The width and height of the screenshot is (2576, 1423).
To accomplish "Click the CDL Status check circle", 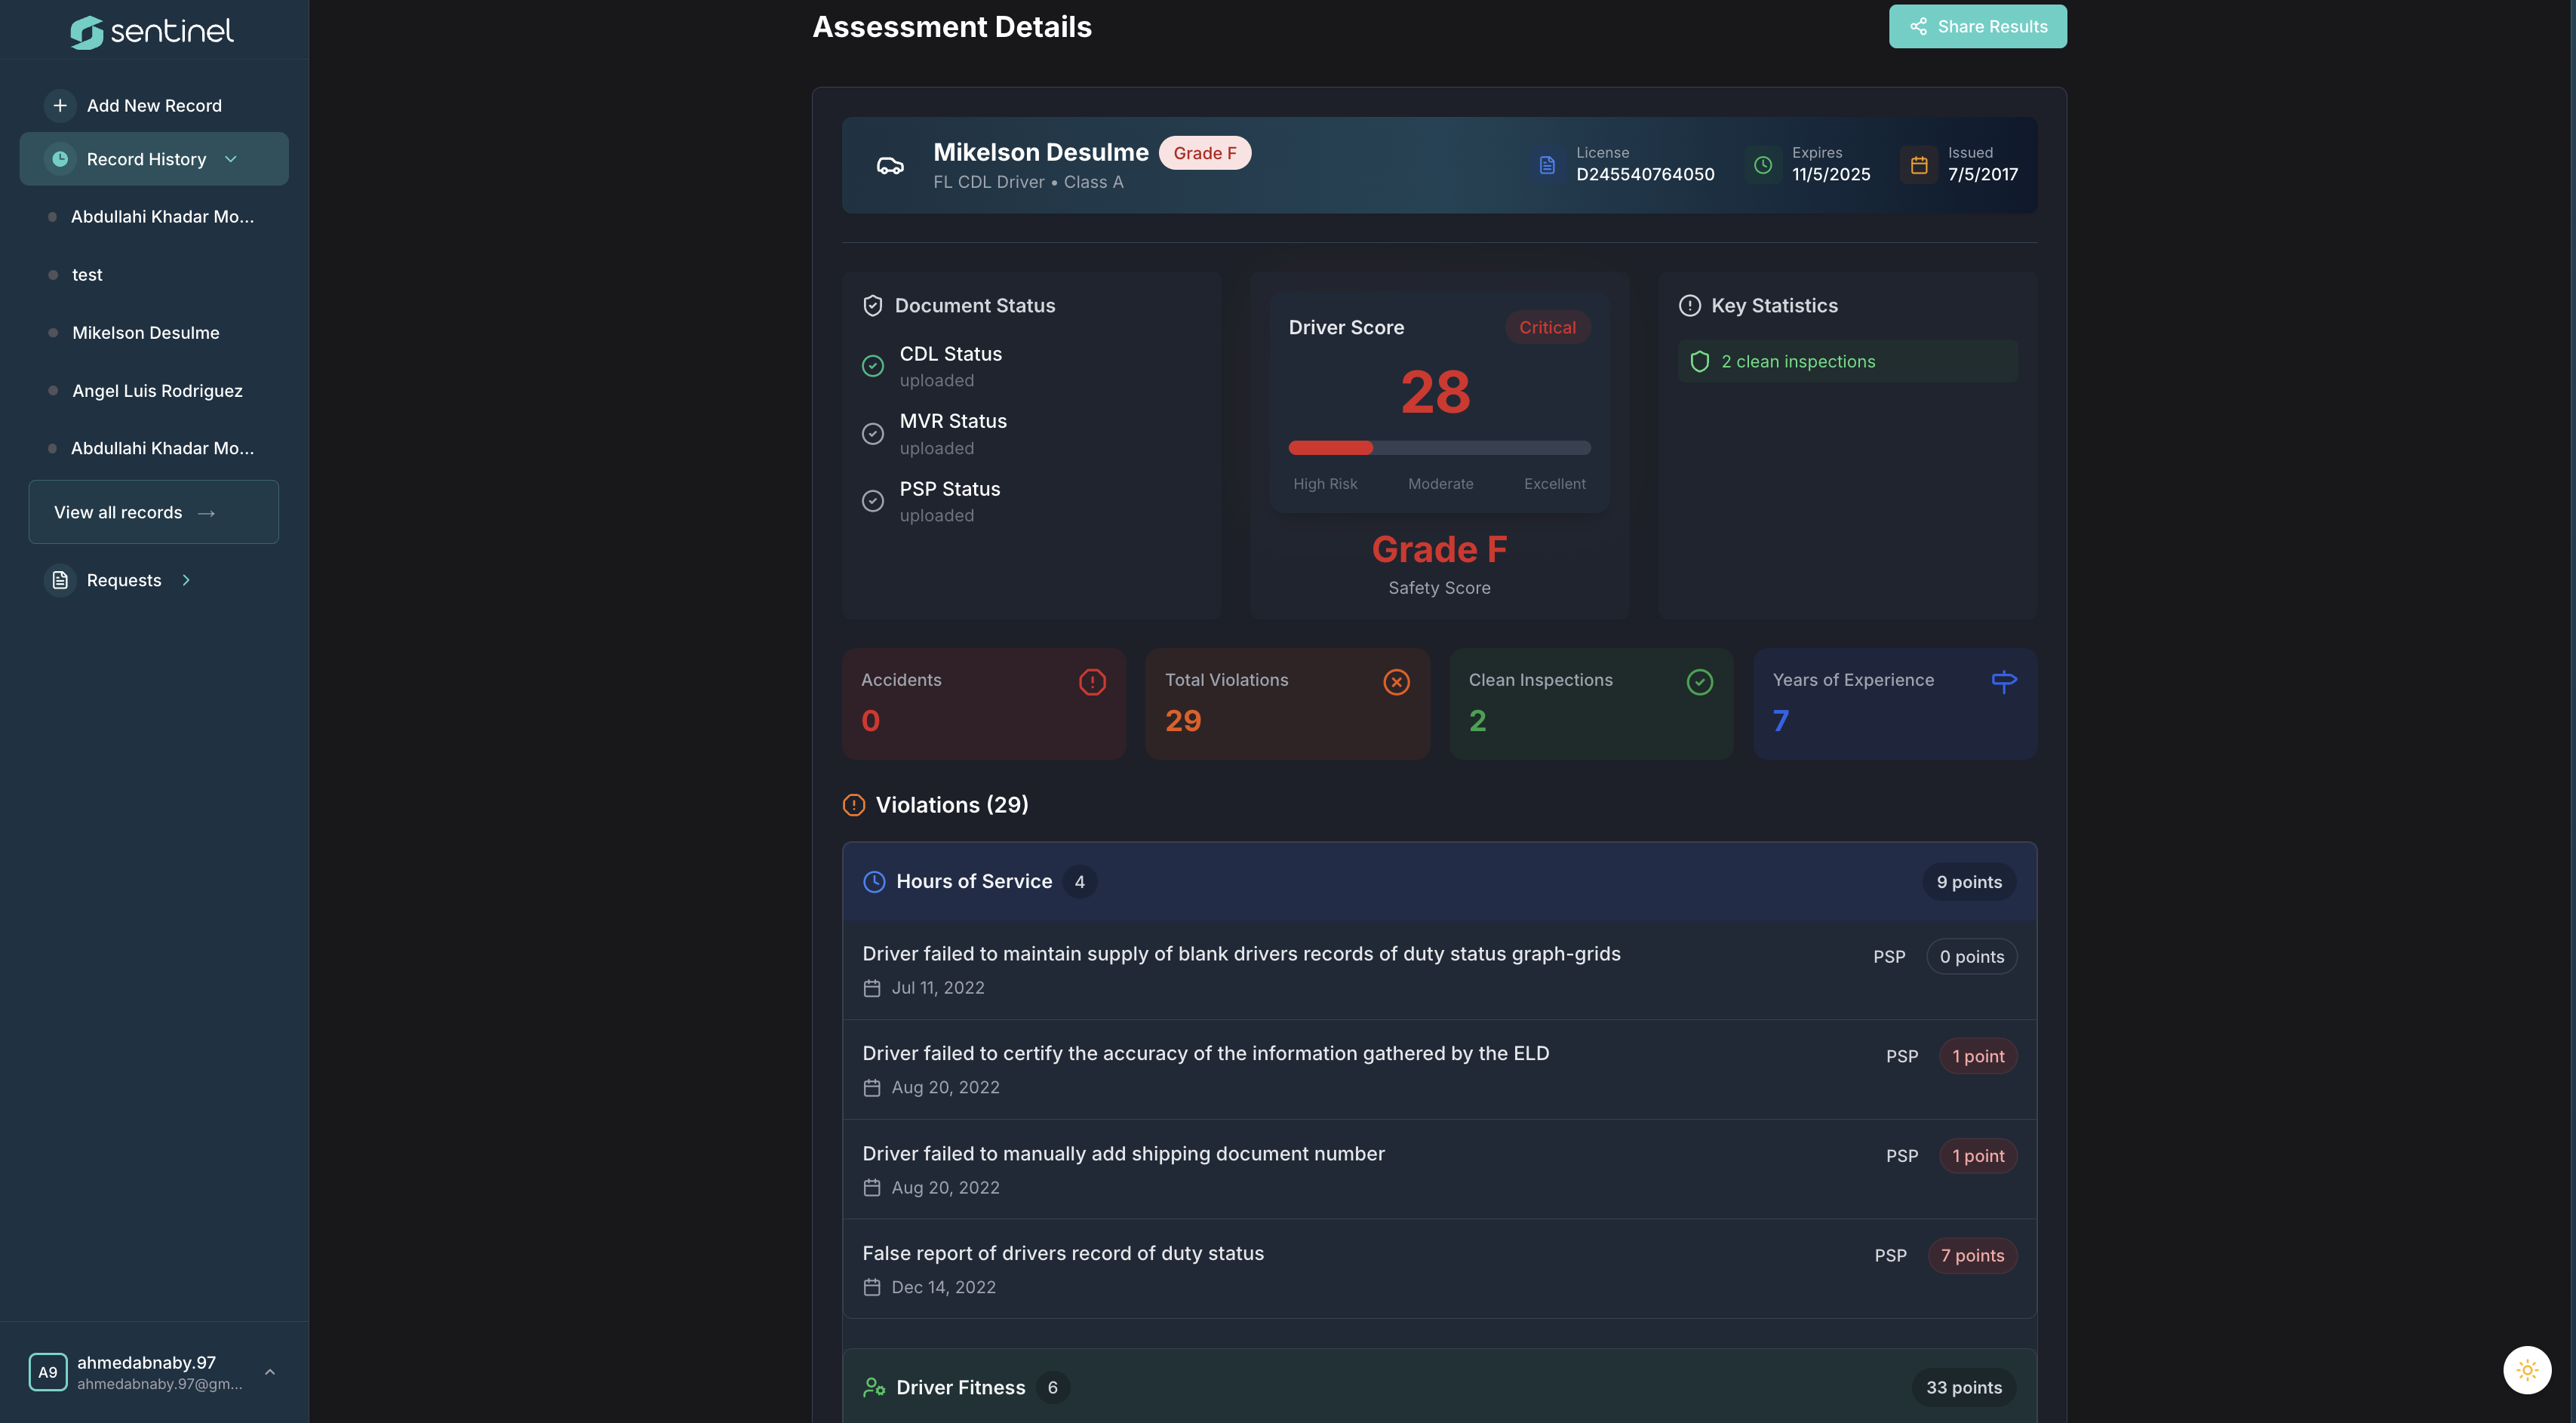I will (x=873, y=366).
